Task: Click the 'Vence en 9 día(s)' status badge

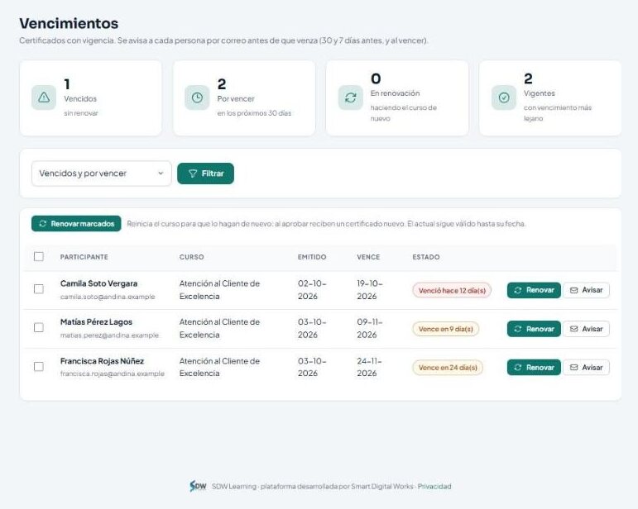Action: (445, 329)
